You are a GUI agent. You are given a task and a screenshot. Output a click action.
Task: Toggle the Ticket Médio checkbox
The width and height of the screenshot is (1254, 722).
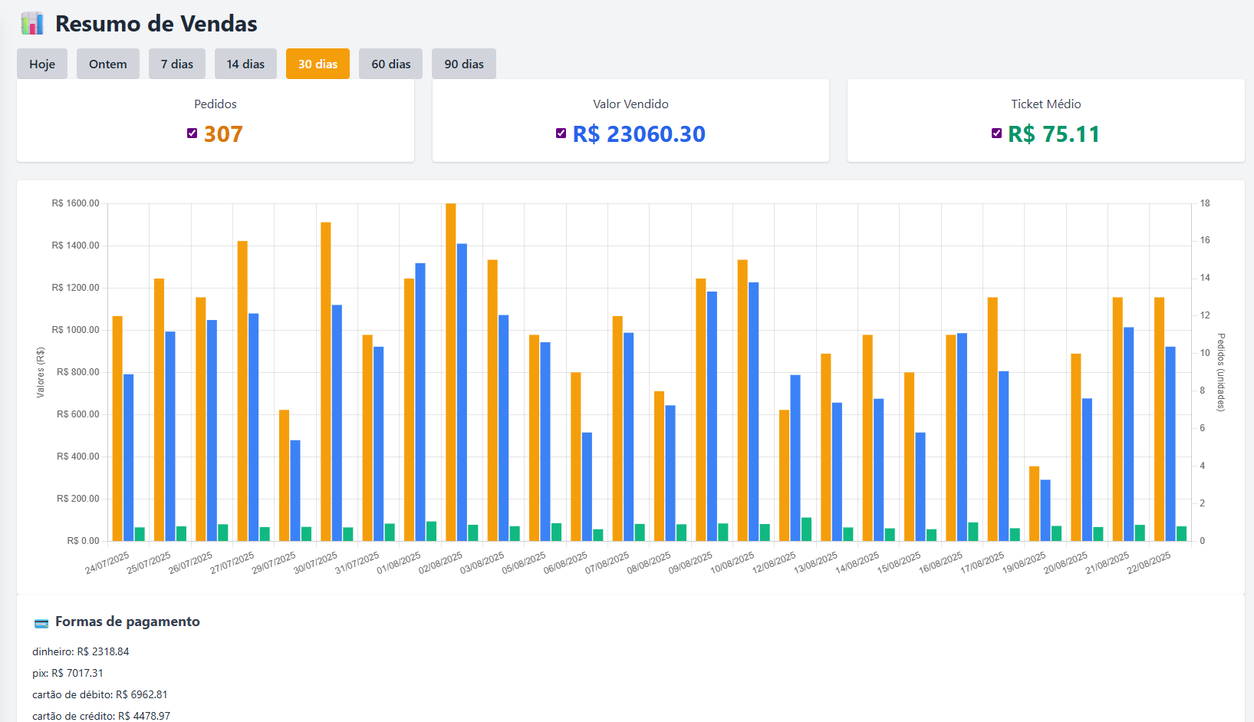tap(996, 134)
